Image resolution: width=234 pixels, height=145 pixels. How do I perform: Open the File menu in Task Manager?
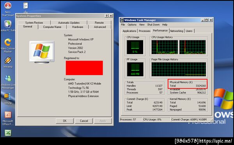point(123,25)
